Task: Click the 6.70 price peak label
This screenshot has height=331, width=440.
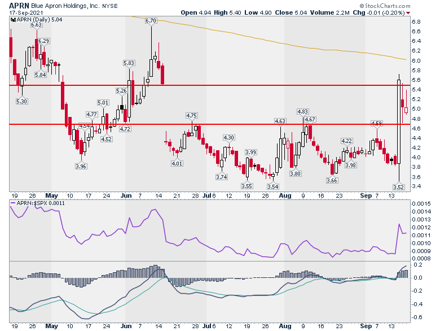Action: point(151,21)
